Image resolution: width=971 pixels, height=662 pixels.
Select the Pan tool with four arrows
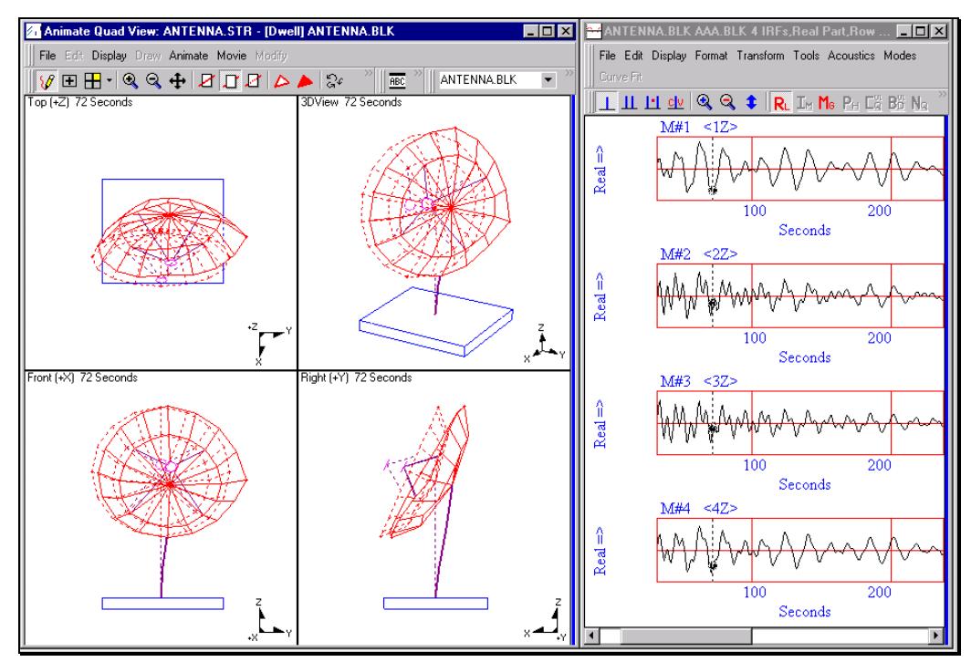(x=177, y=76)
